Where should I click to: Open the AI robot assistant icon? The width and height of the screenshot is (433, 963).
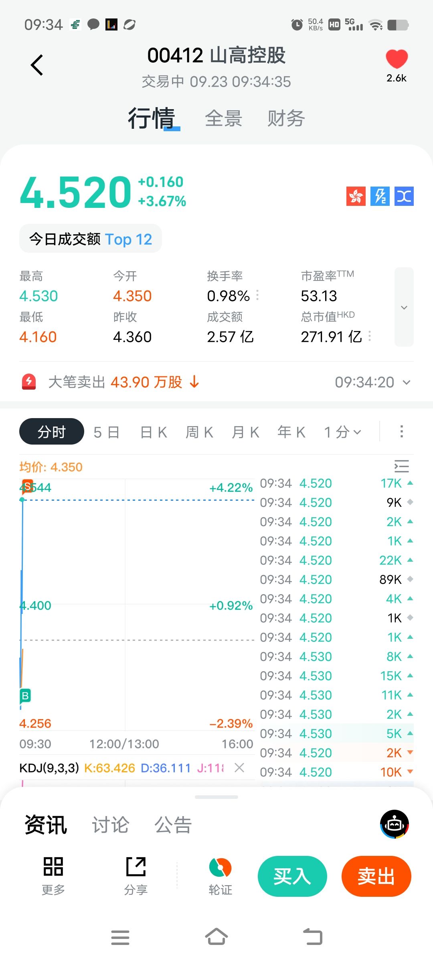(x=394, y=824)
